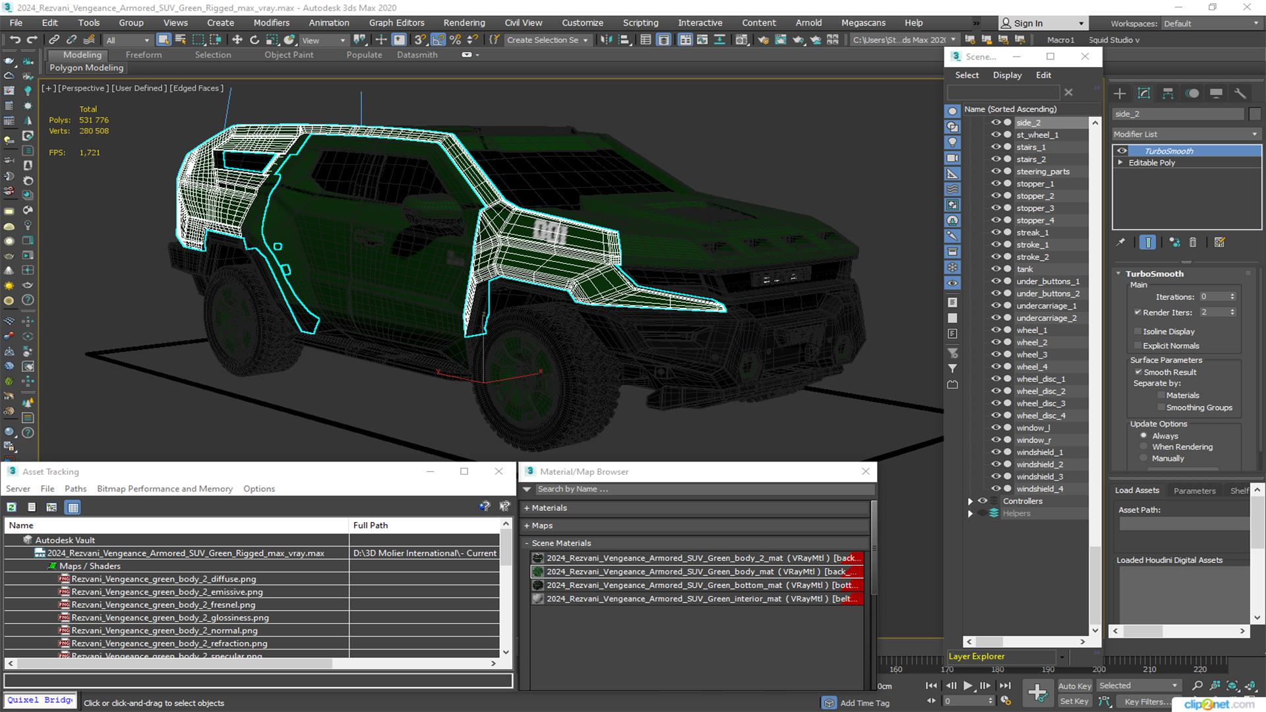Open Display menu in Scene Explorer
Image resolution: width=1266 pixels, height=712 pixels.
click(1007, 75)
